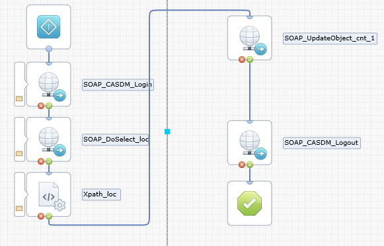The image size is (384, 246).
Task: Click red failure port on Xpath_loc
Action: click(41, 216)
